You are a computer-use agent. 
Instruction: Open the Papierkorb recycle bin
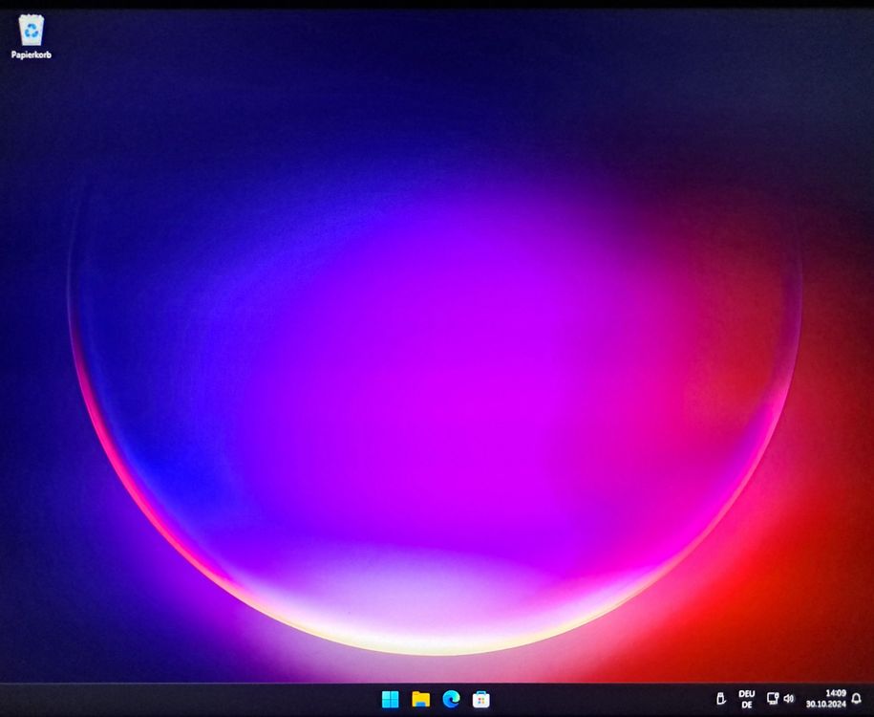point(32,32)
